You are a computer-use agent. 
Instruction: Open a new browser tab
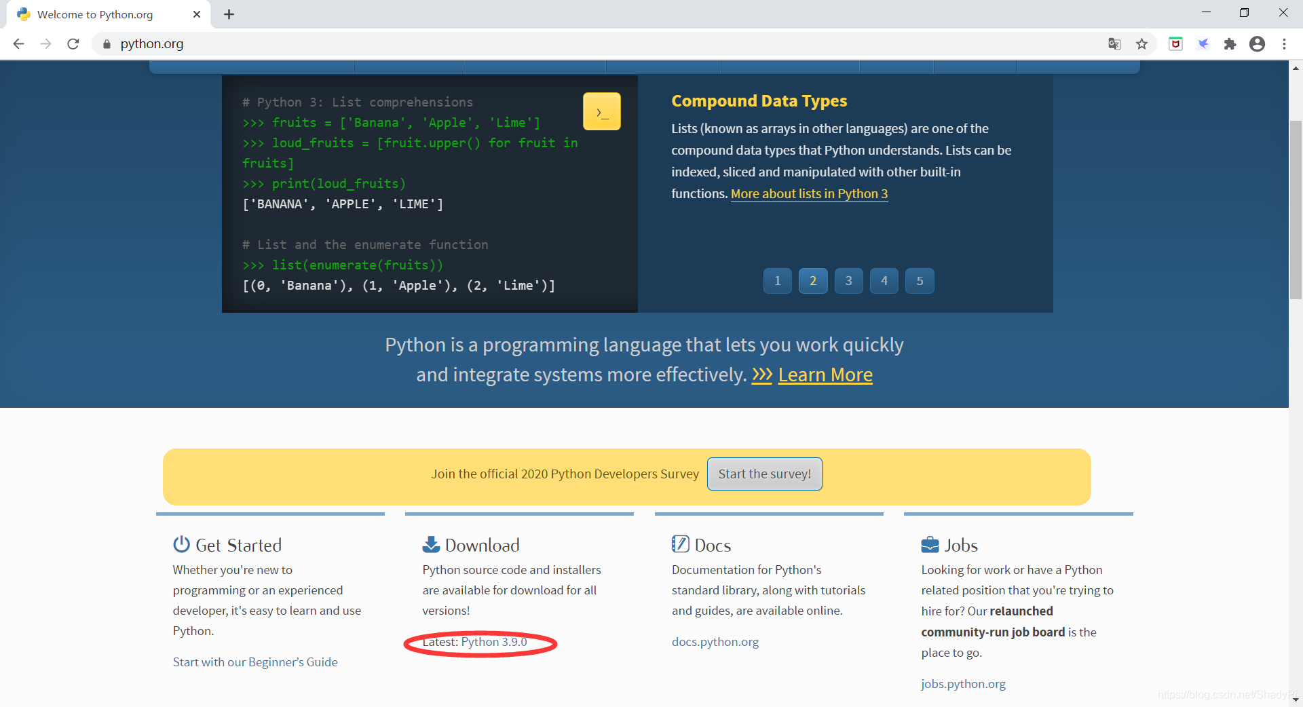coord(229,14)
